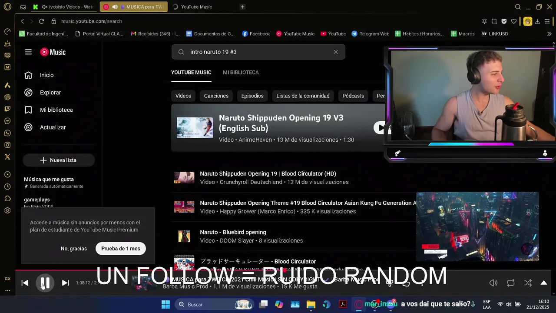This screenshot has width=556, height=313.
Task: Open the profile avatar in the browser toolbar
Action: pyautogui.click(x=528, y=21)
